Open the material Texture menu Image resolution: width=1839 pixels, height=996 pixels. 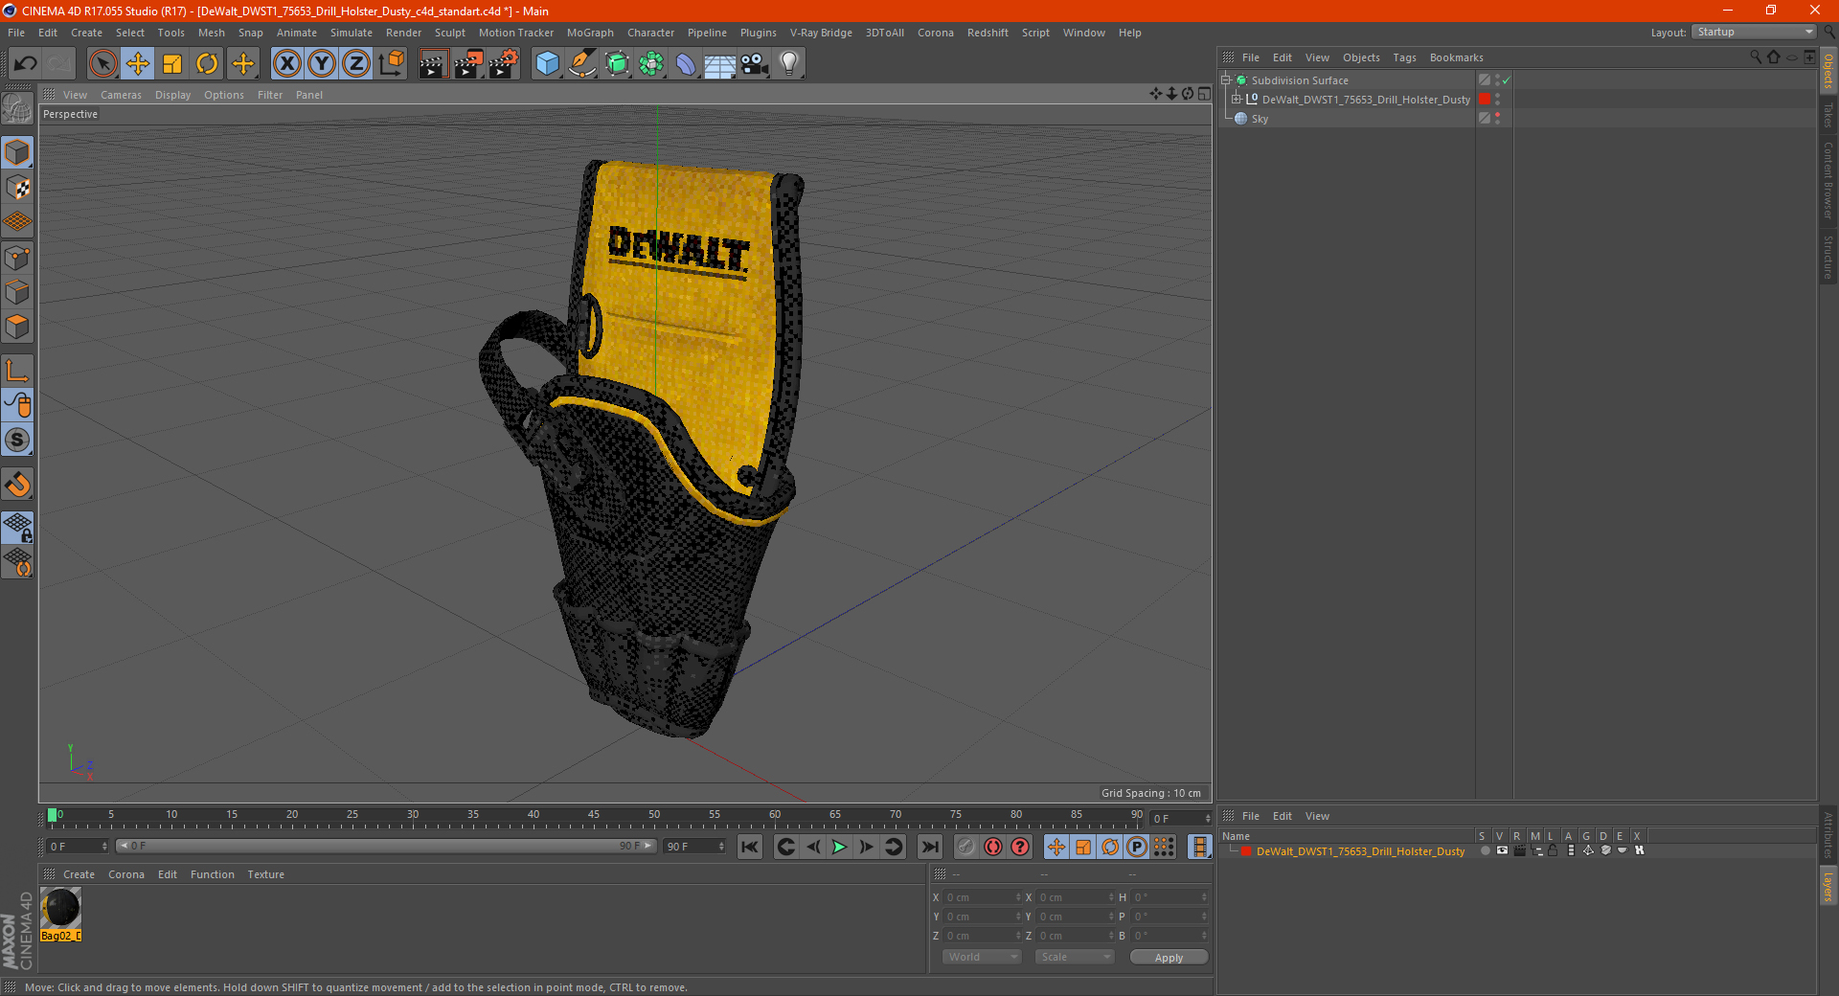click(265, 874)
